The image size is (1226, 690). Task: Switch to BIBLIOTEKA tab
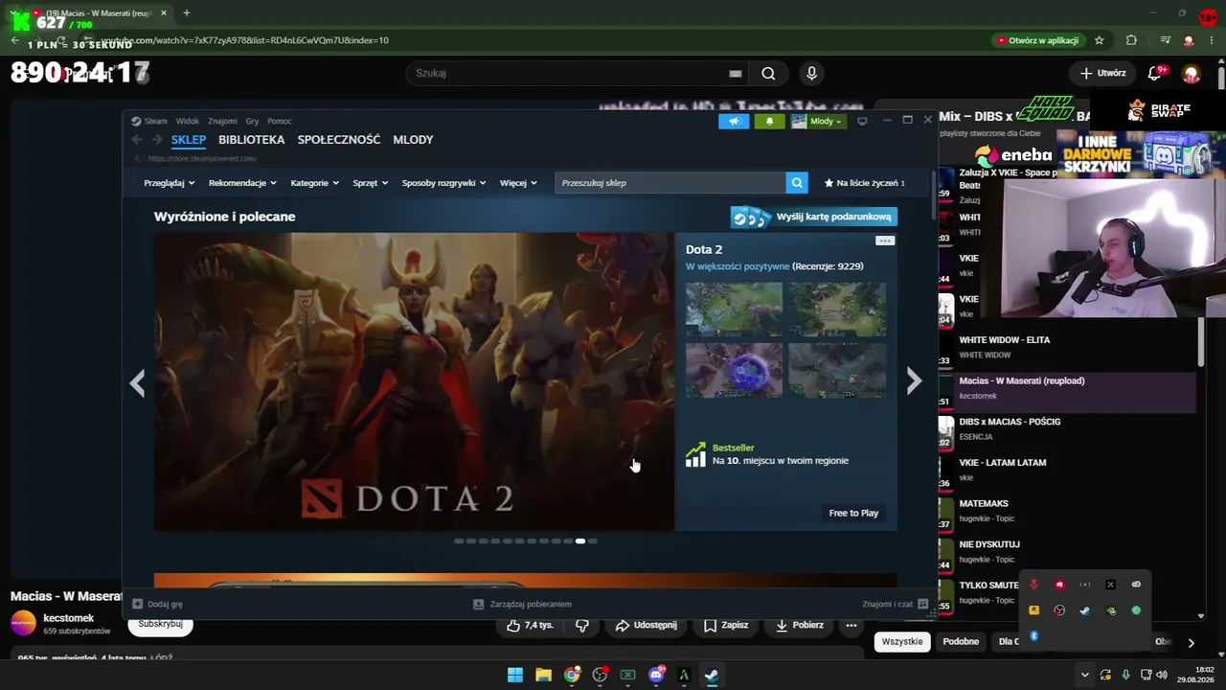click(251, 140)
